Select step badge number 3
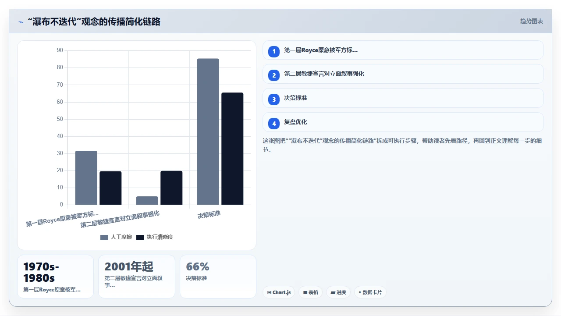This screenshot has width=561, height=316. point(274,99)
